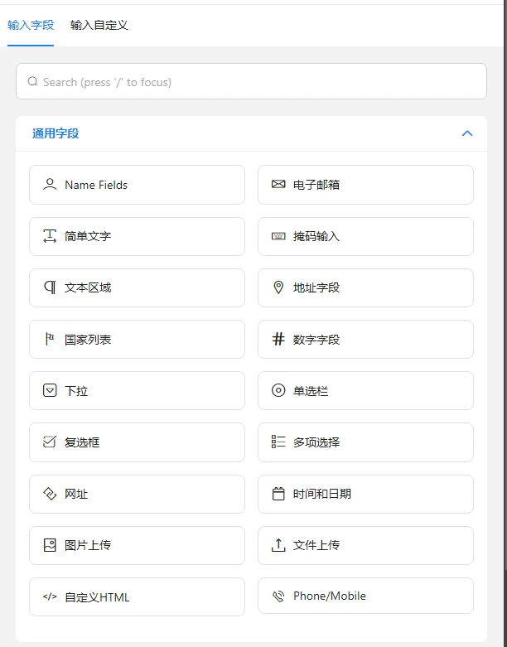Insert the 图片上传 field
This screenshot has height=647, width=507.
pos(137,545)
